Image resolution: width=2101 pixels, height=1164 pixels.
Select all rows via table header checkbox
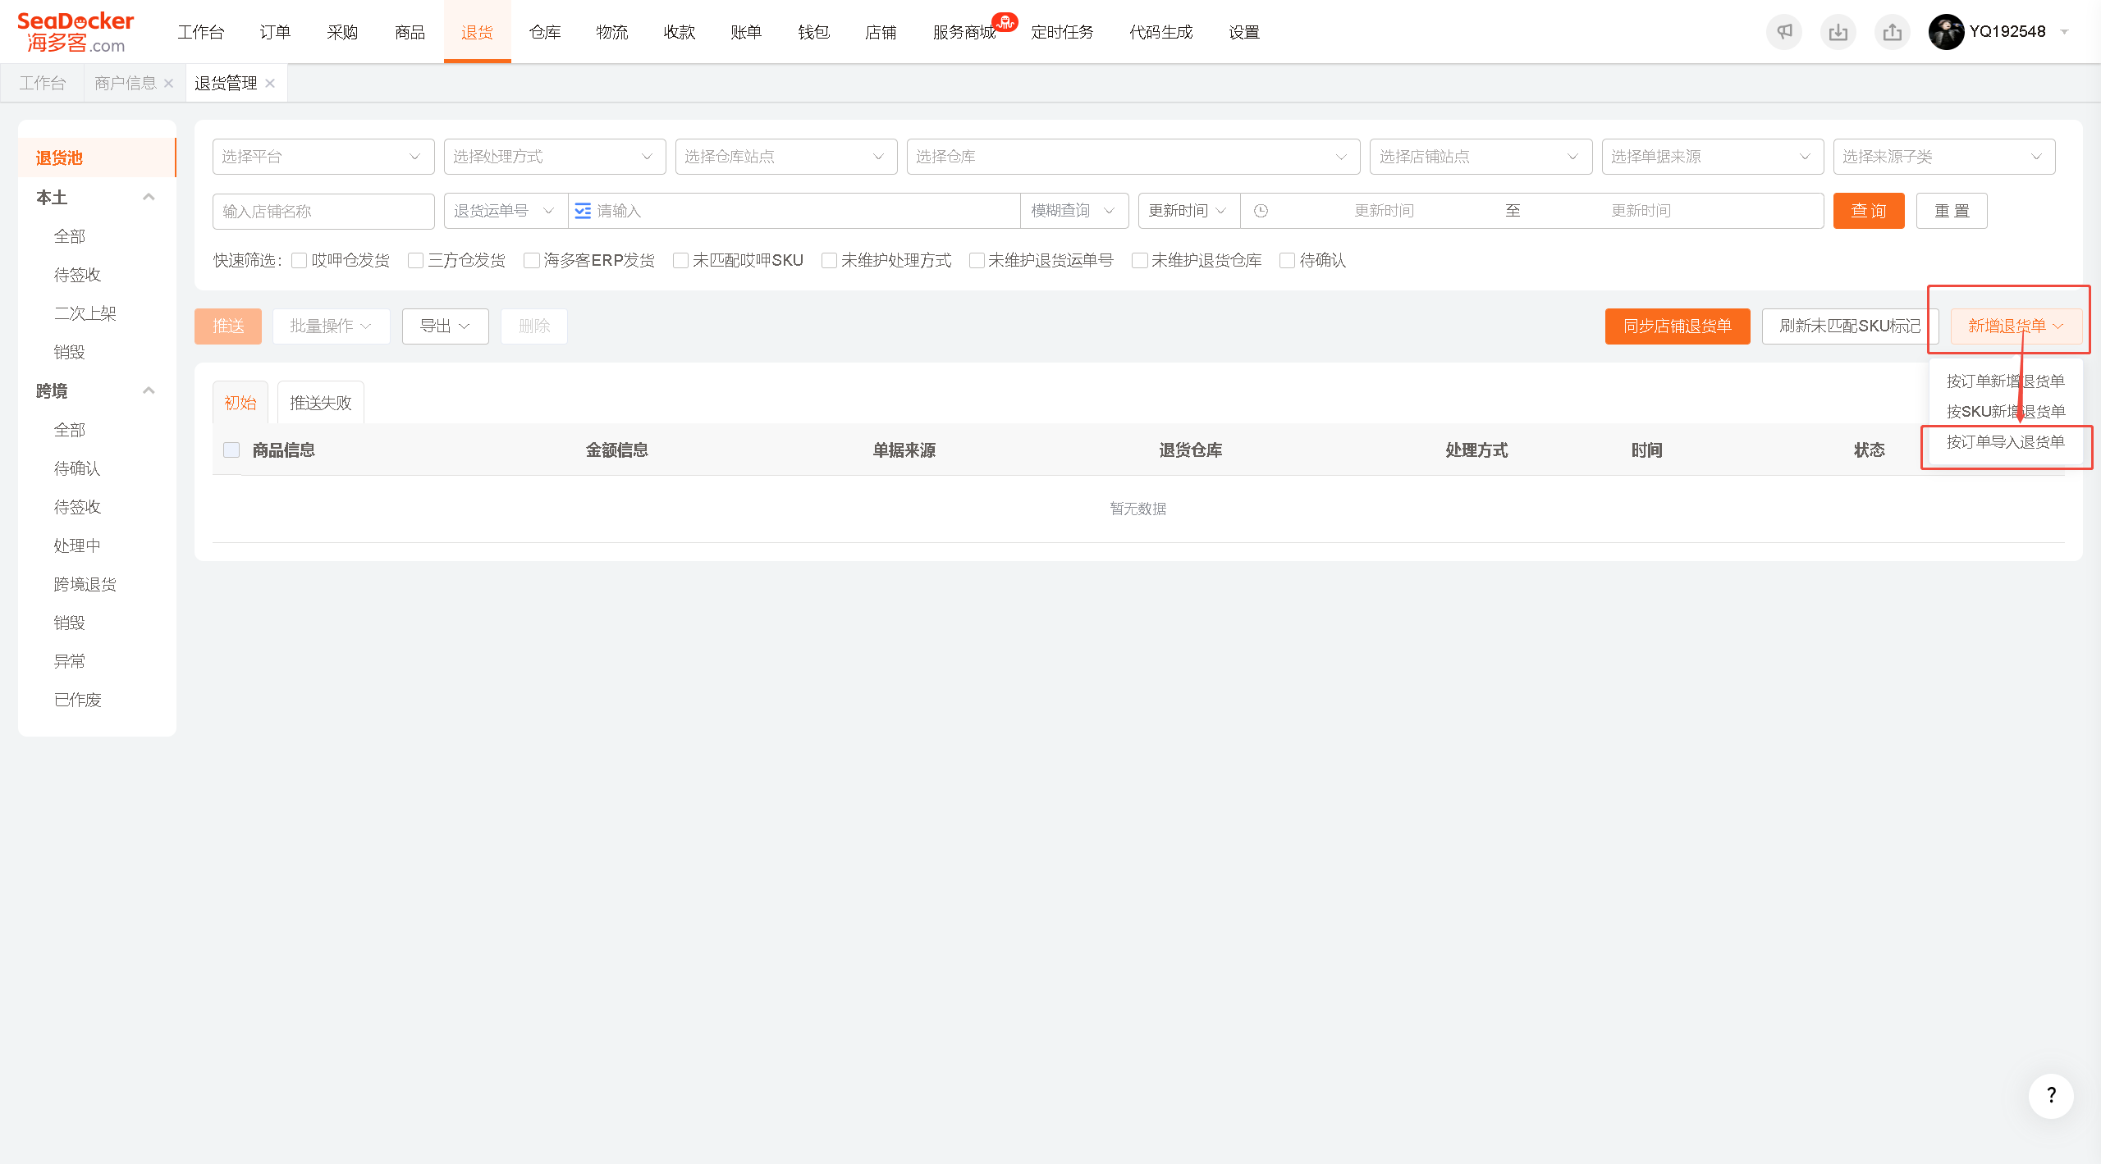(231, 450)
